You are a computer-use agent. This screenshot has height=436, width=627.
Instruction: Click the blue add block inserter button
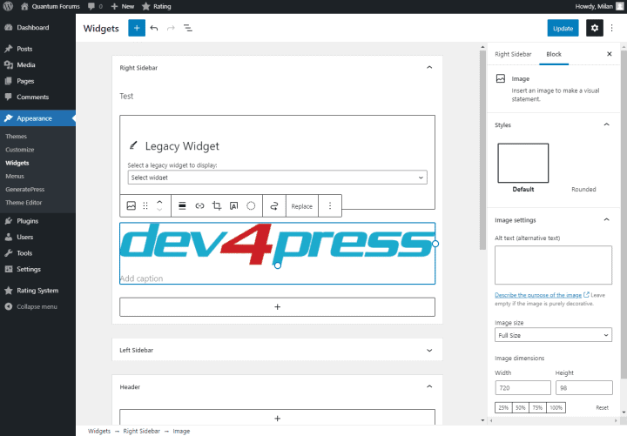[137, 28]
